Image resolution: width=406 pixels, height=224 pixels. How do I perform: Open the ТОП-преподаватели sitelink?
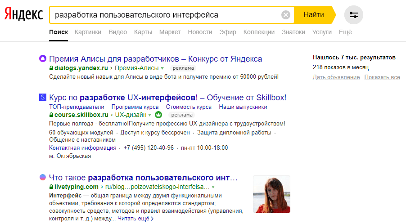77,107
